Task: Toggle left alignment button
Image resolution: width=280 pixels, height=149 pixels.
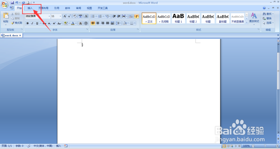Action: 93,23
